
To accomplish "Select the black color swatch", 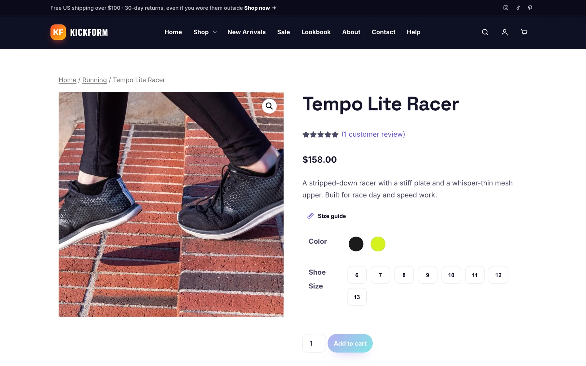I will tap(356, 244).
